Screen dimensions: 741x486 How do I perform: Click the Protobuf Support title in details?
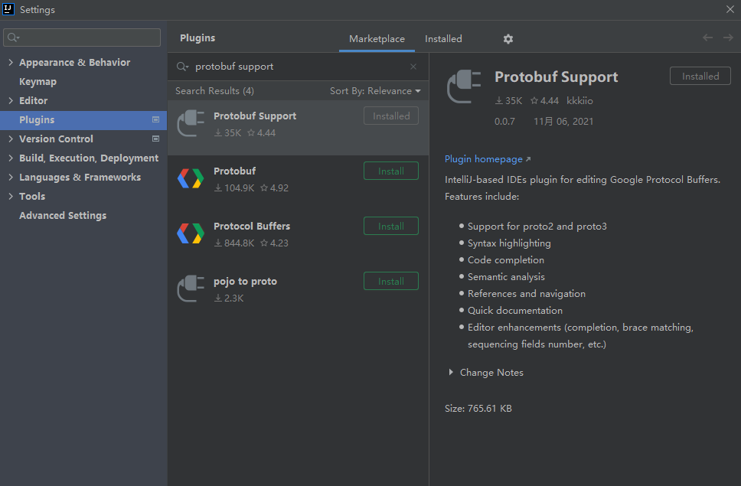coord(557,77)
